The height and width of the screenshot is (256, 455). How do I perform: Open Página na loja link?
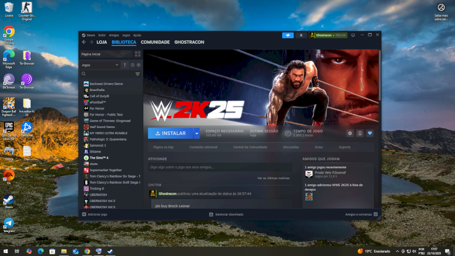163,147
